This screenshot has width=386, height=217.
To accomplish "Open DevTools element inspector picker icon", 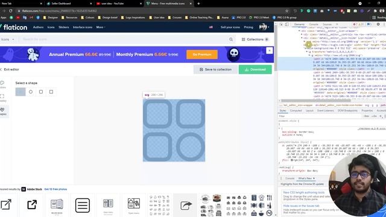I will click(281, 24).
